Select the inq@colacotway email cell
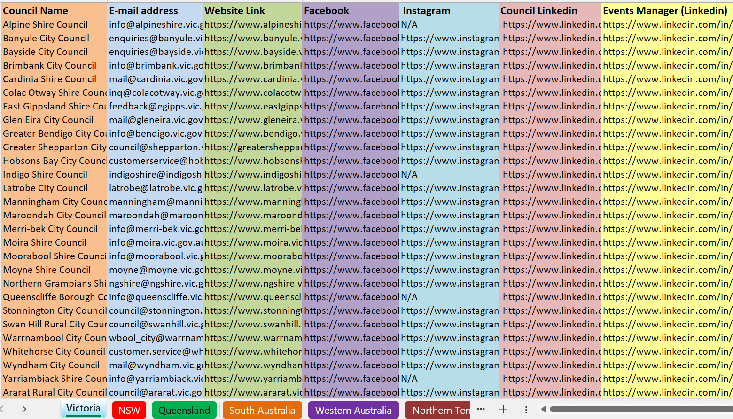The height and width of the screenshot is (419, 733). click(155, 93)
